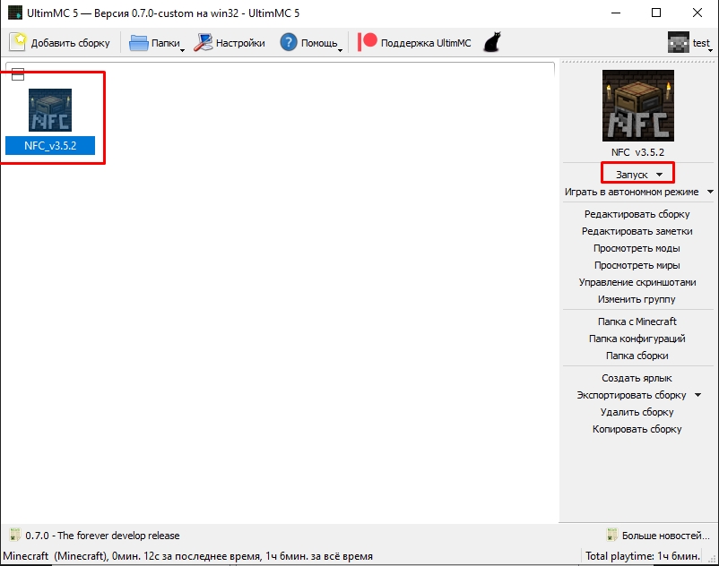The image size is (719, 566).
Task: Expand the Папки dropdown arrow
Action: (x=182, y=50)
